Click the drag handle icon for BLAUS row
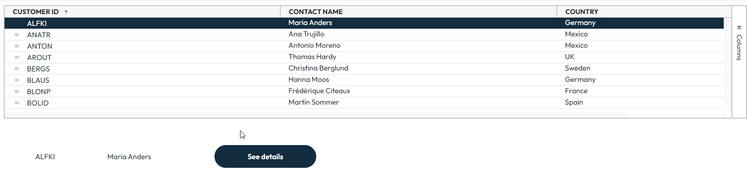 [x=17, y=80]
